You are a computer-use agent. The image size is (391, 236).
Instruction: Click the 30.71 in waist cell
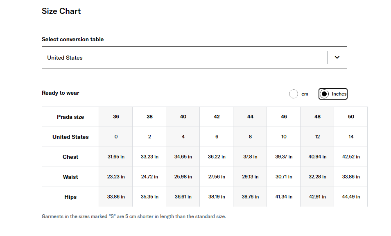coord(284,176)
